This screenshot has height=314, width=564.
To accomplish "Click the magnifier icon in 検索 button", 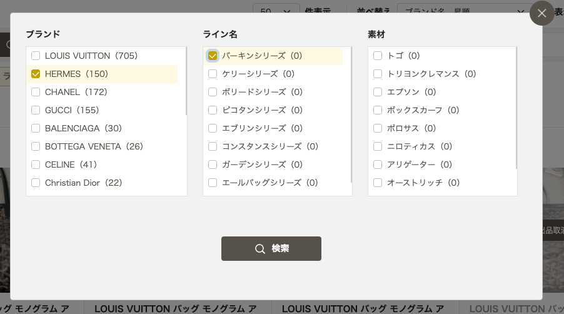I will pyautogui.click(x=259, y=248).
